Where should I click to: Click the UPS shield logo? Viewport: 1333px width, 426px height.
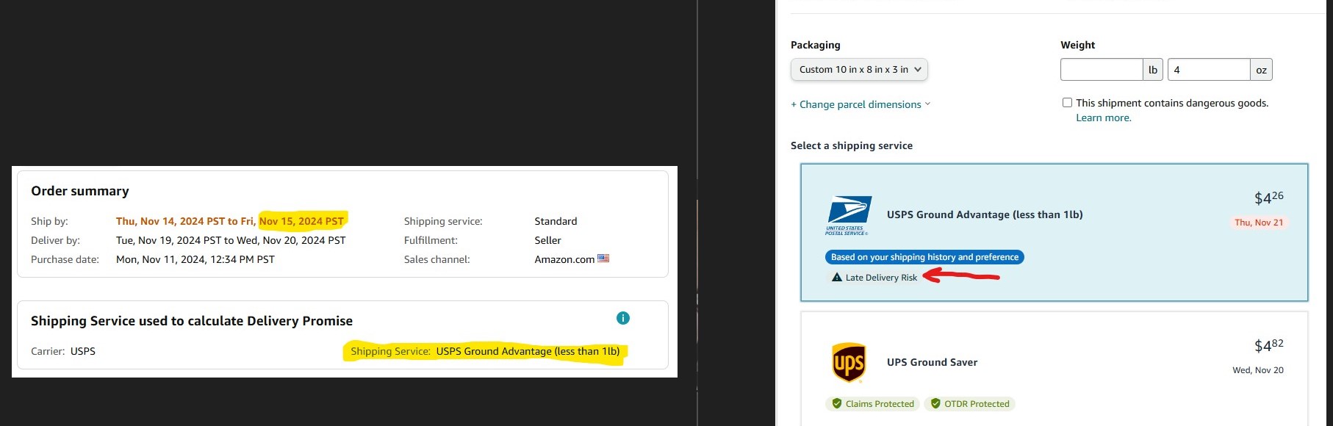coord(849,362)
